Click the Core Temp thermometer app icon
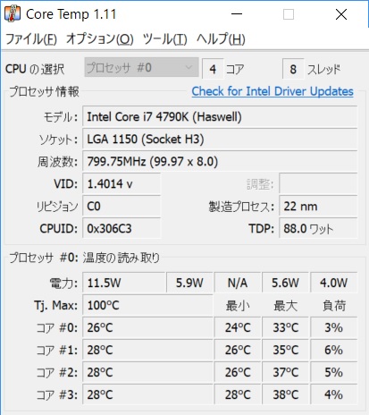This screenshot has height=415, width=369. tap(13, 14)
